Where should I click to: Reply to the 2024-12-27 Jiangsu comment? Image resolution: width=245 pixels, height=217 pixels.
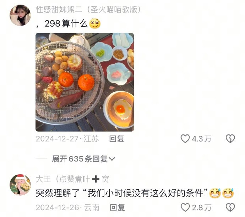117,139
